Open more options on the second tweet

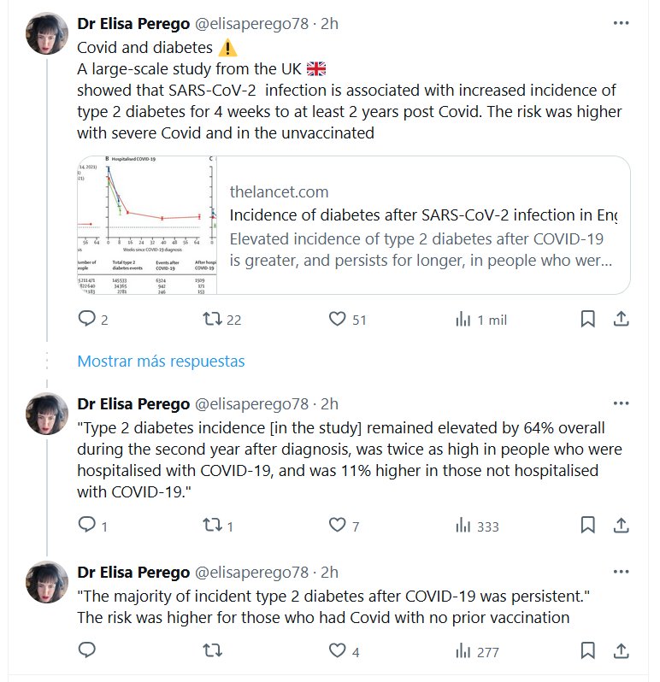[622, 403]
